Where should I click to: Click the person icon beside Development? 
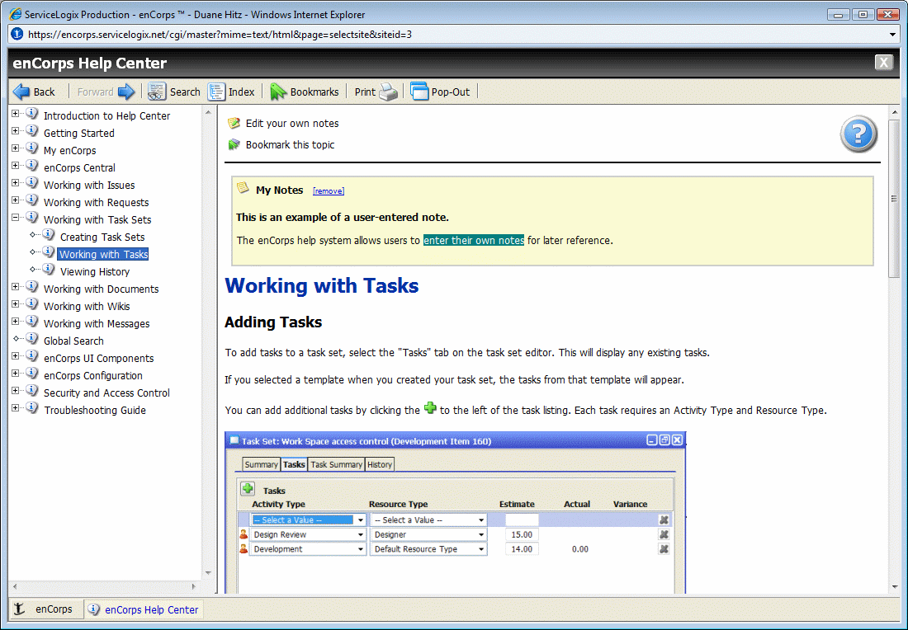tap(244, 549)
